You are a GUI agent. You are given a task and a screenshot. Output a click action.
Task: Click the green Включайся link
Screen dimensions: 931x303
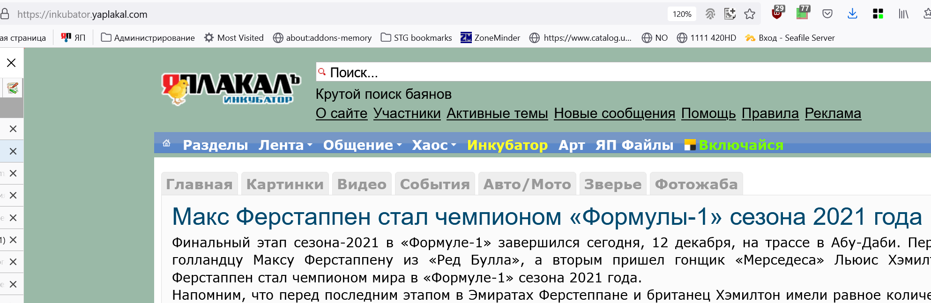[x=741, y=145]
